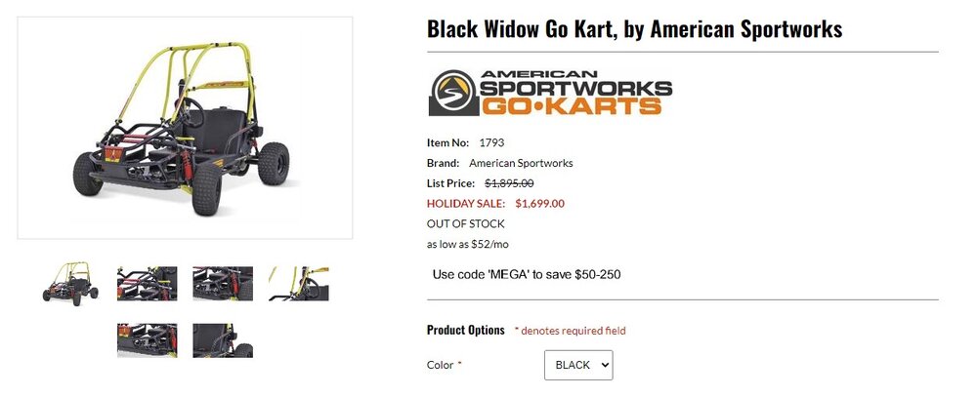Select the first thumbnail showing the full kart
The width and height of the screenshot is (977, 396).
pos(71,283)
